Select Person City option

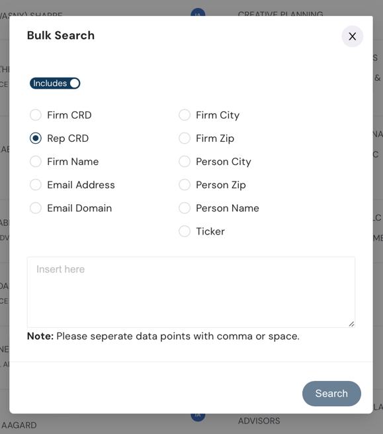coord(185,162)
